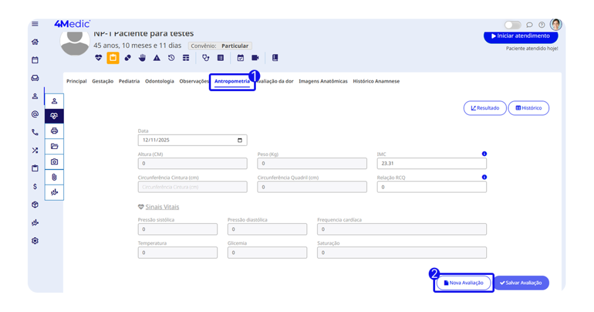Screen dimensions: 594x312
Task: Click the camera photo icon in side panel
Action: [55, 162]
